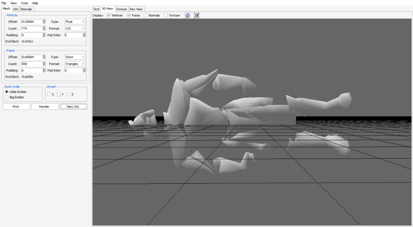413x227 pixels.
Task: Open the Tools menu
Action: pyautogui.click(x=24, y=3)
